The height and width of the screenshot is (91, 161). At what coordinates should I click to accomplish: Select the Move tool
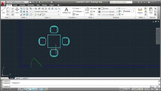[17, 10]
